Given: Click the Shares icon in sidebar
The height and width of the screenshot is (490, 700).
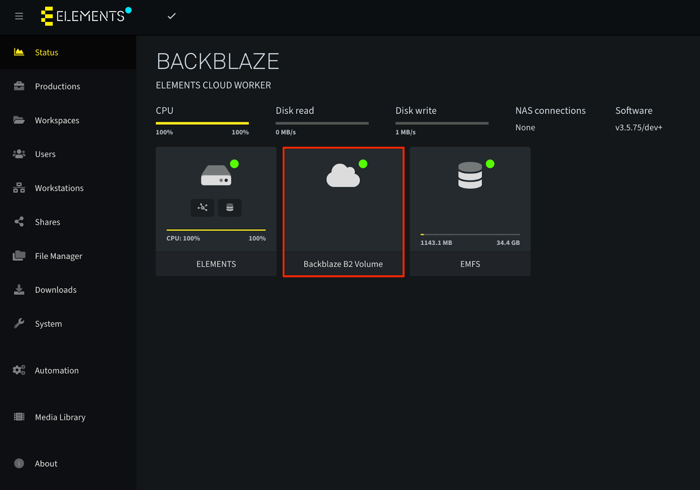Looking at the screenshot, I should coord(19,222).
